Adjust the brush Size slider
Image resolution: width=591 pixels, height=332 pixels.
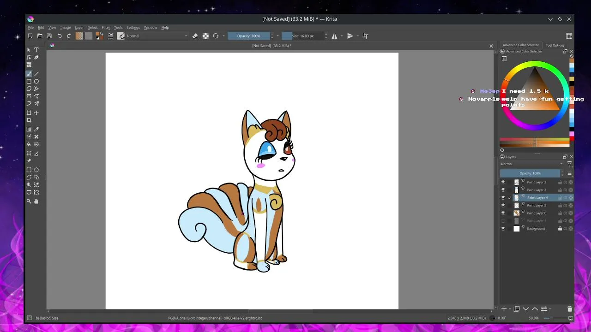click(303, 36)
